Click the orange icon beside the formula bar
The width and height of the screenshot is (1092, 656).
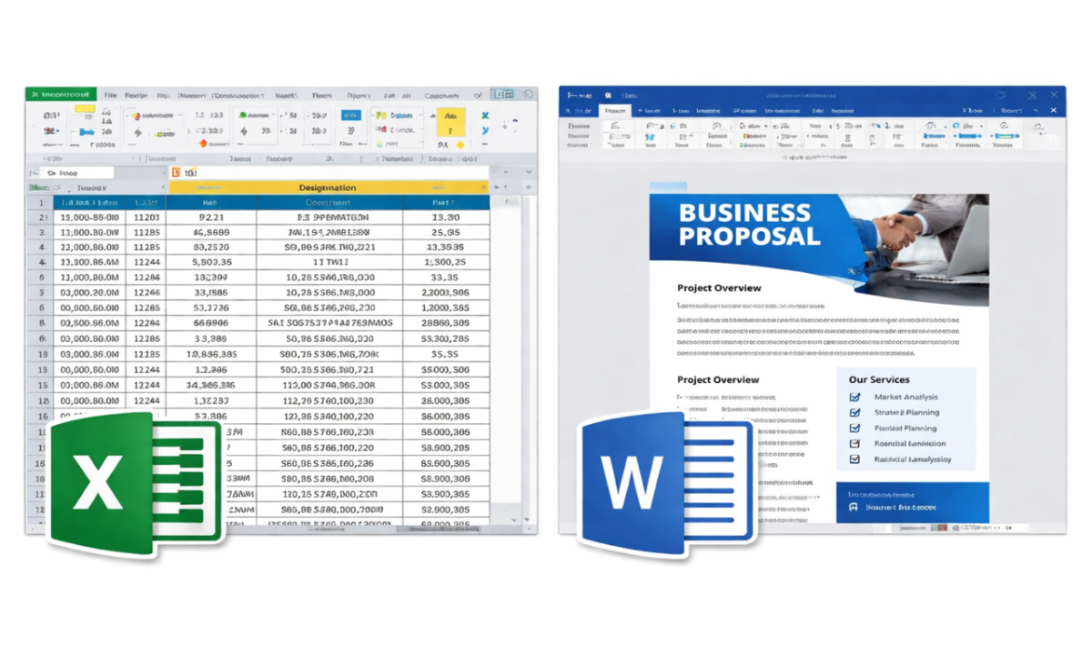point(176,172)
